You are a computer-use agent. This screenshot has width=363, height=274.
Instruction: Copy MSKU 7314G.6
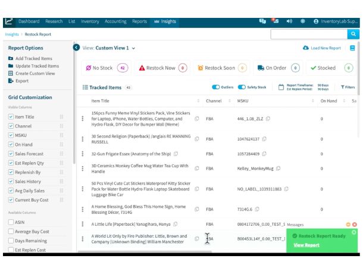click(x=257, y=209)
